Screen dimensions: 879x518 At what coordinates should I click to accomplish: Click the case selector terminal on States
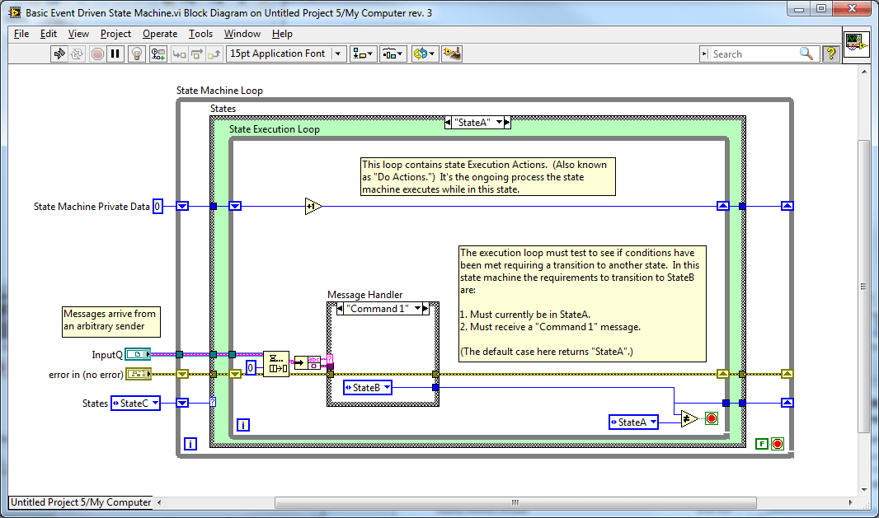[x=213, y=402]
